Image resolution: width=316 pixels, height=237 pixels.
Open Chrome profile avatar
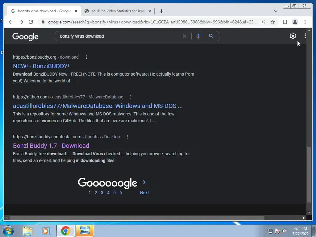(295, 22)
